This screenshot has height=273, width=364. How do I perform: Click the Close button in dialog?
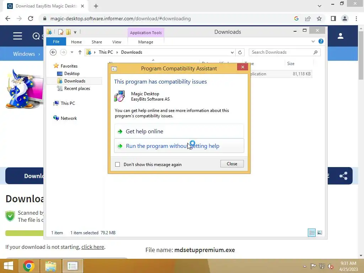click(x=232, y=164)
